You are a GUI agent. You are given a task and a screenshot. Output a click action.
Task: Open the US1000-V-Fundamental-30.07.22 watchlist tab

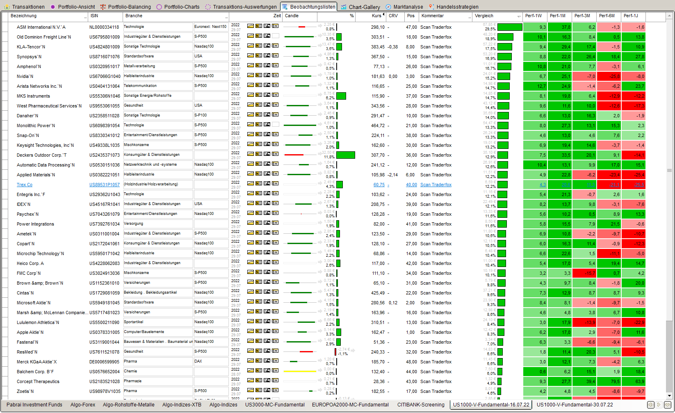[x=575, y=405]
